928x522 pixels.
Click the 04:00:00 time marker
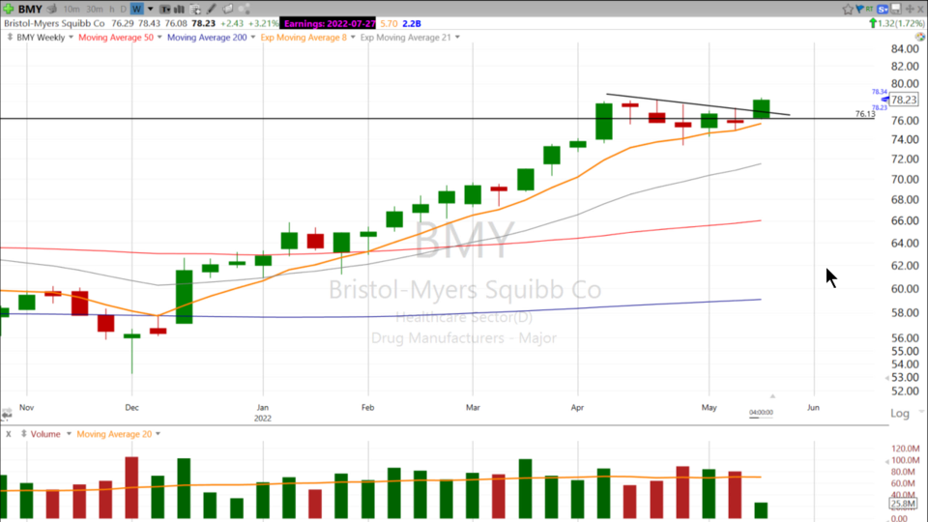tap(761, 413)
